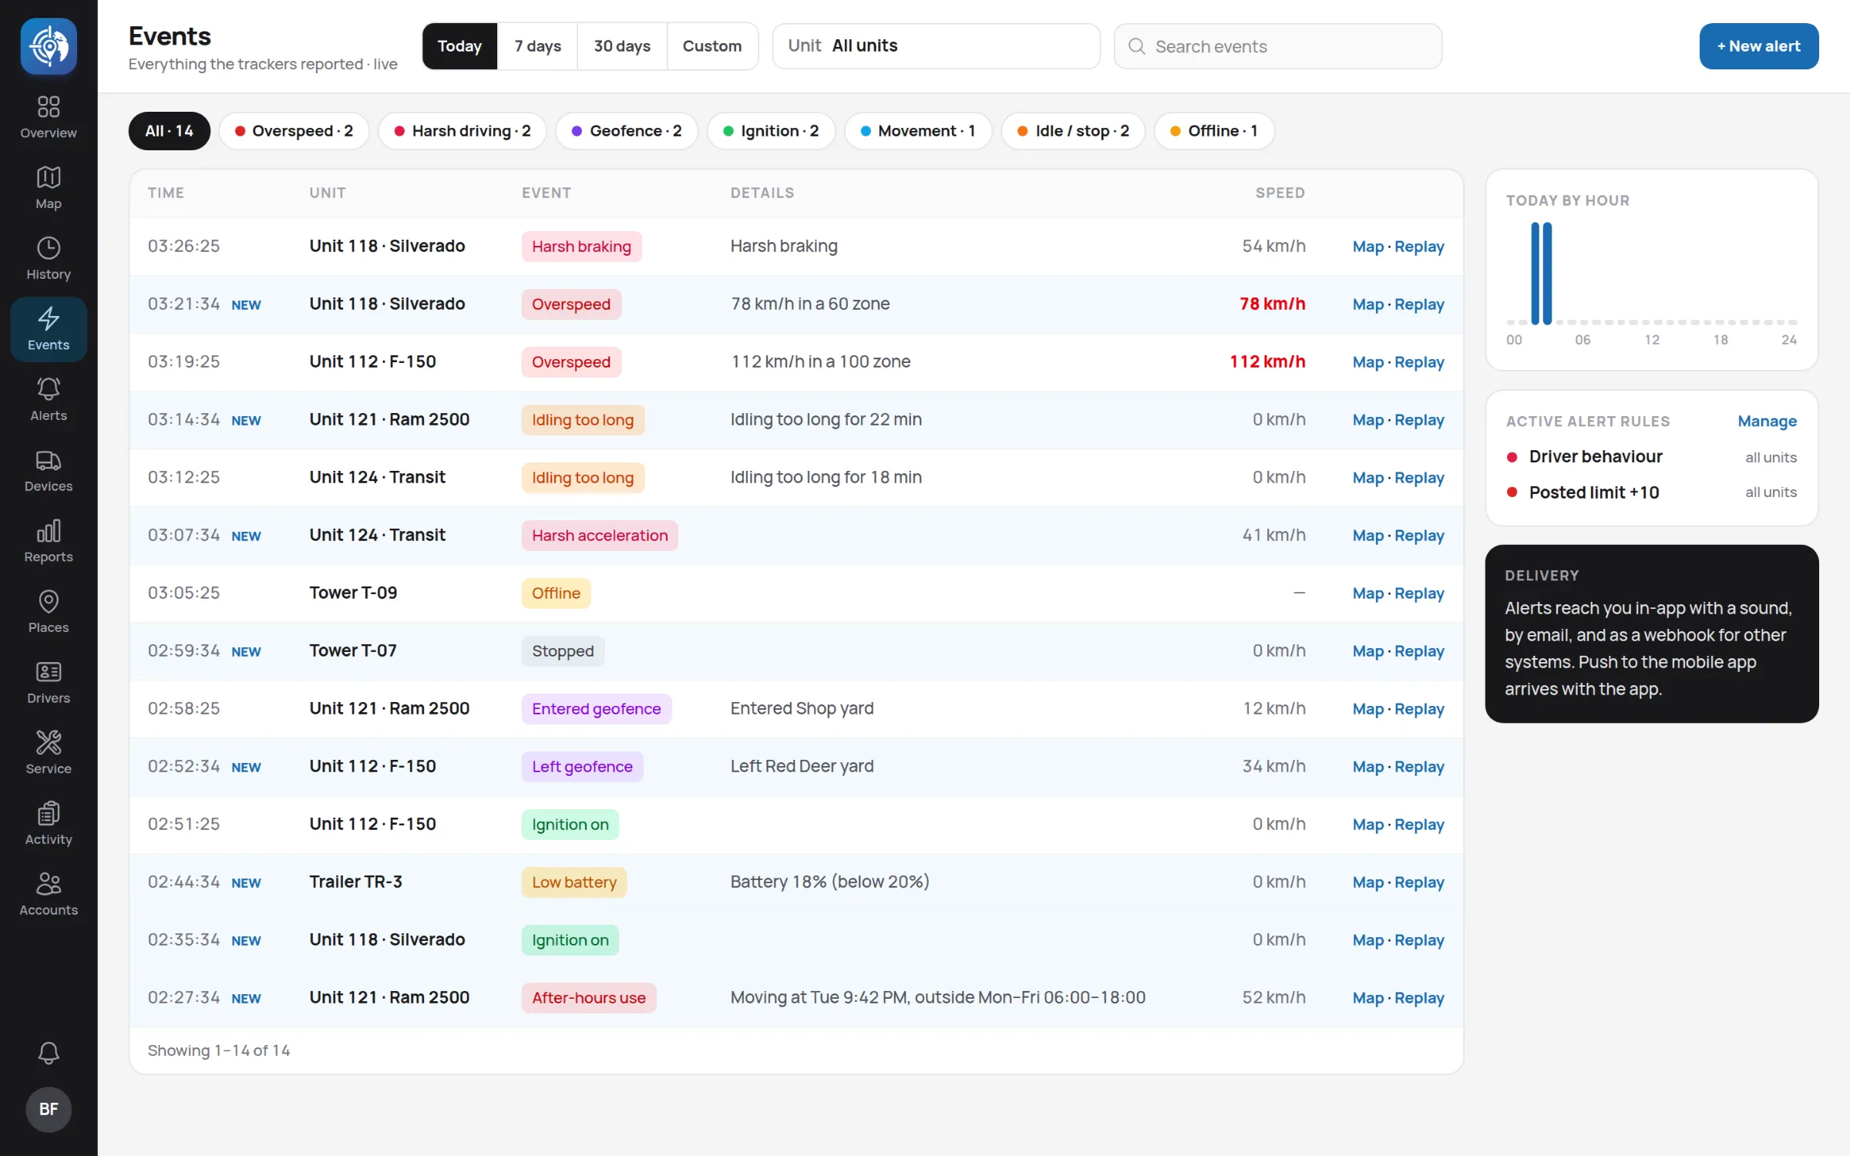
Task: Choose the Custom date range
Action: (x=712, y=46)
